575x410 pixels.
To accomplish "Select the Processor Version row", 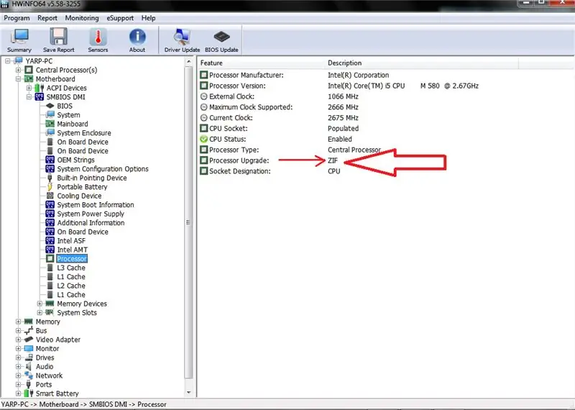I will click(339, 86).
